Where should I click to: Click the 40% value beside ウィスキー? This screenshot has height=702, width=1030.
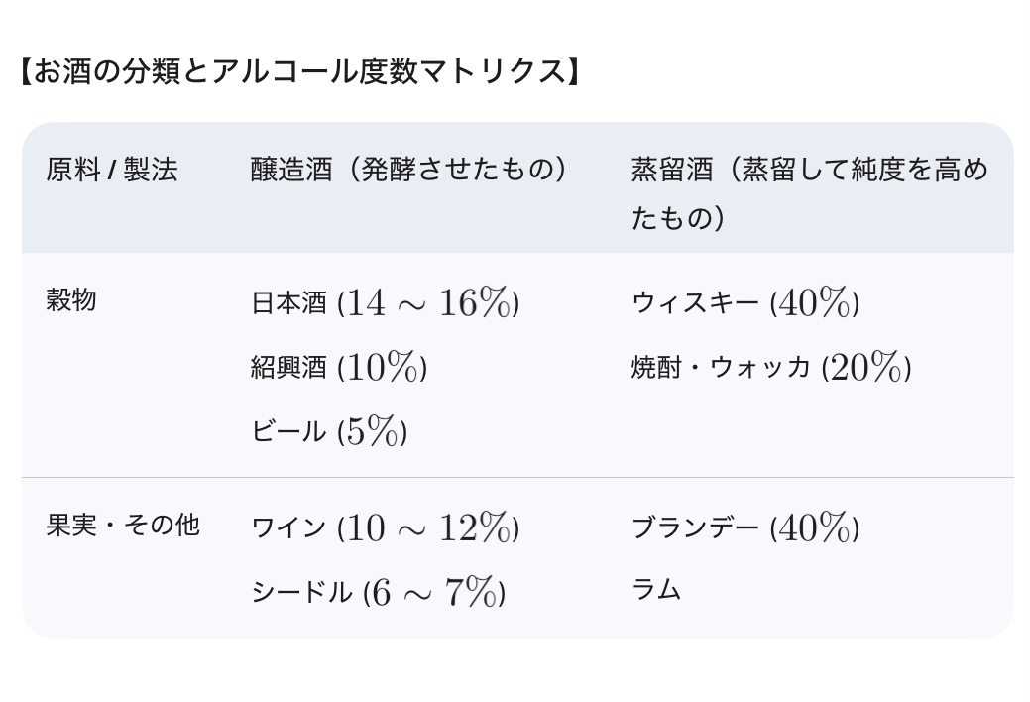pyautogui.click(x=815, y=303)
